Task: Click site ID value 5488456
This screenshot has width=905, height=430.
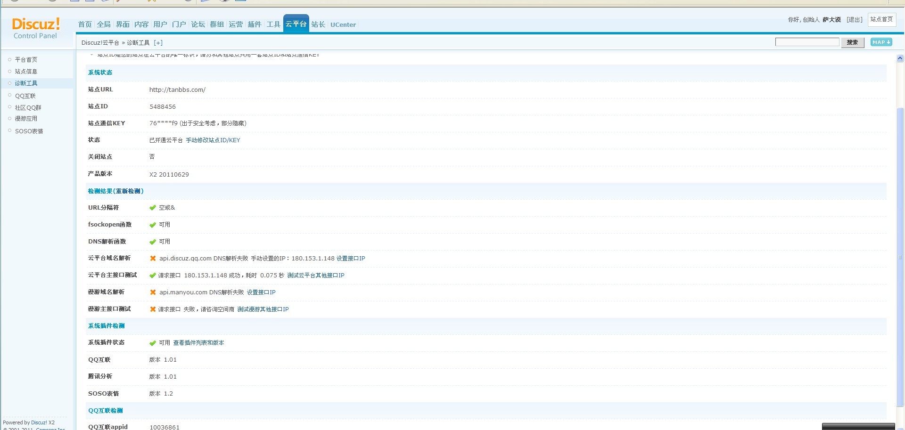Action: [163, 106]
